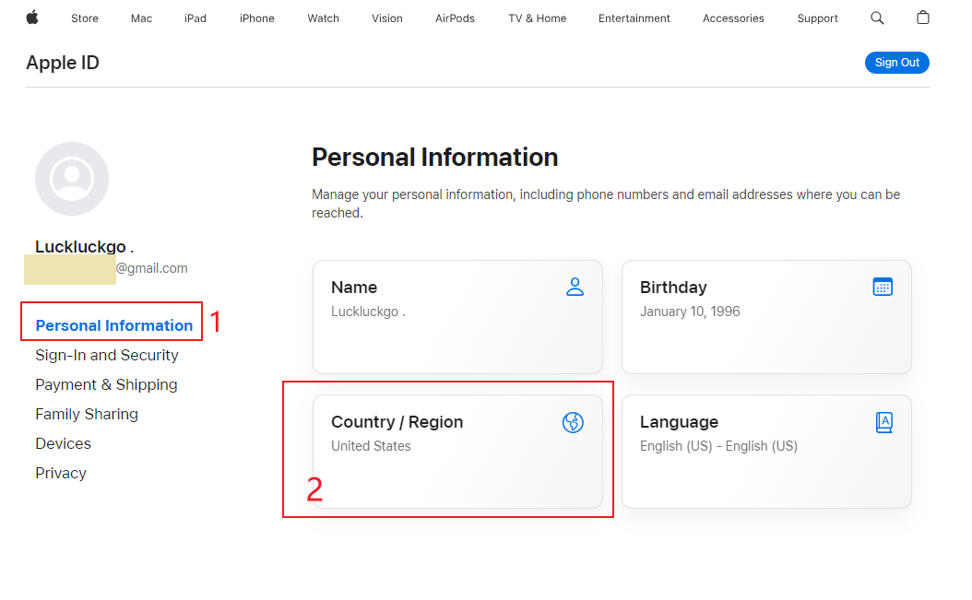Open Devices section

pyautogui.click(x=64, y=444)
